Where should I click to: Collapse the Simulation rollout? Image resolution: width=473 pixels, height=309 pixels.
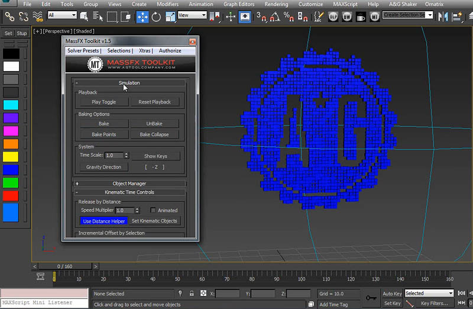click(129, 83)
